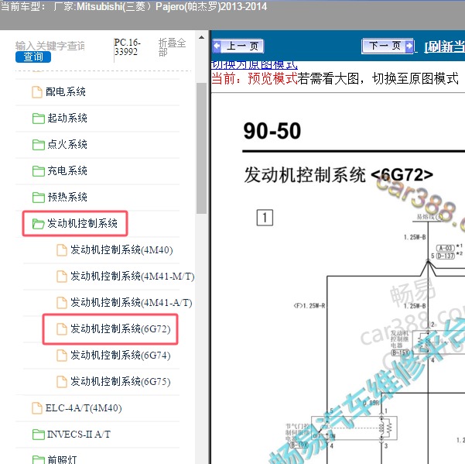Expand the 预热系统 folder
465x464 pixels.
[67, 197]
